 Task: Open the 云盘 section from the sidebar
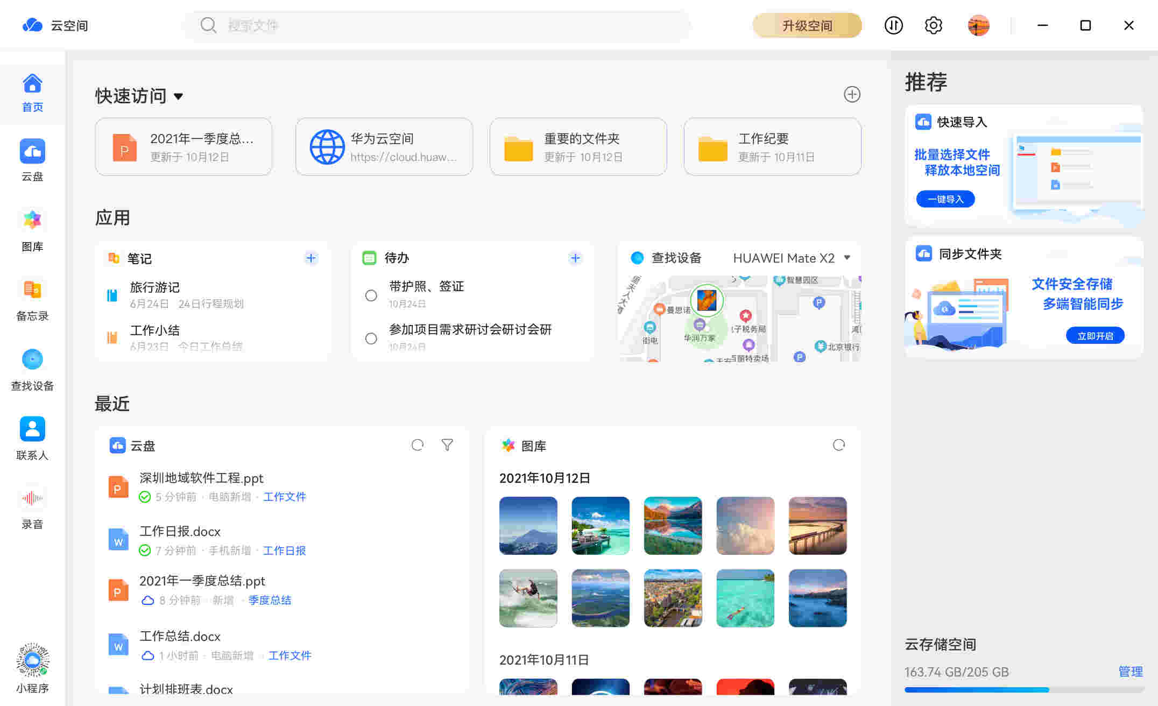point(32,160)
